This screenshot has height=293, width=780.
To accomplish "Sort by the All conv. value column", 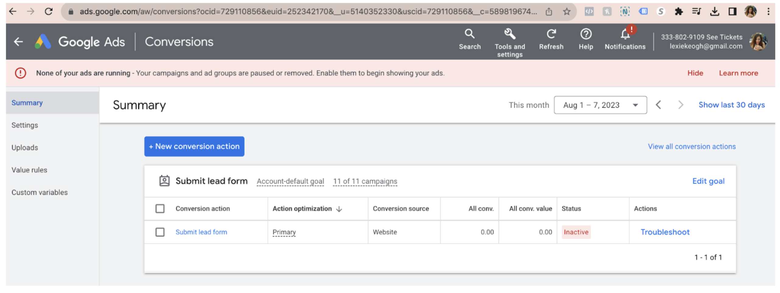I will (530, 209).
